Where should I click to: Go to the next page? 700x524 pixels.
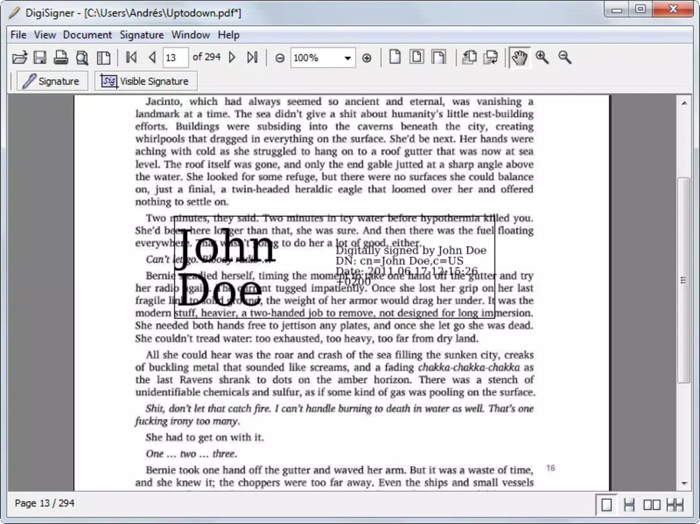(232, 58)
